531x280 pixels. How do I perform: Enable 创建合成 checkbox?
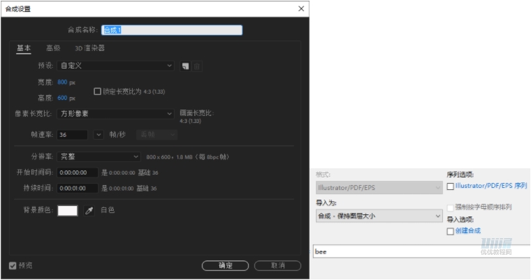(x=451, y=231)
